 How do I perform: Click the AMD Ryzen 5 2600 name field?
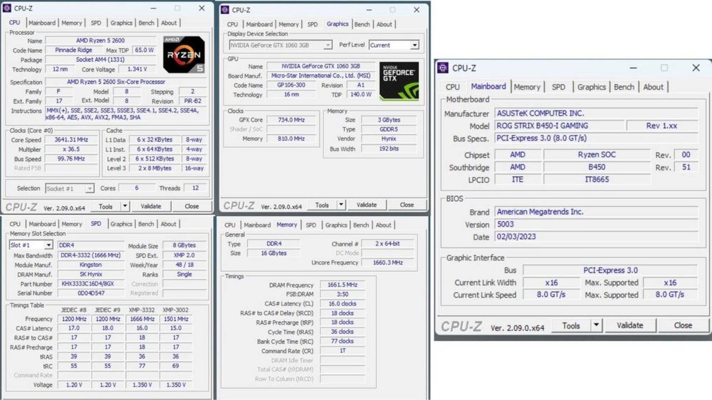pyautogui.click(x=100, y=40)
